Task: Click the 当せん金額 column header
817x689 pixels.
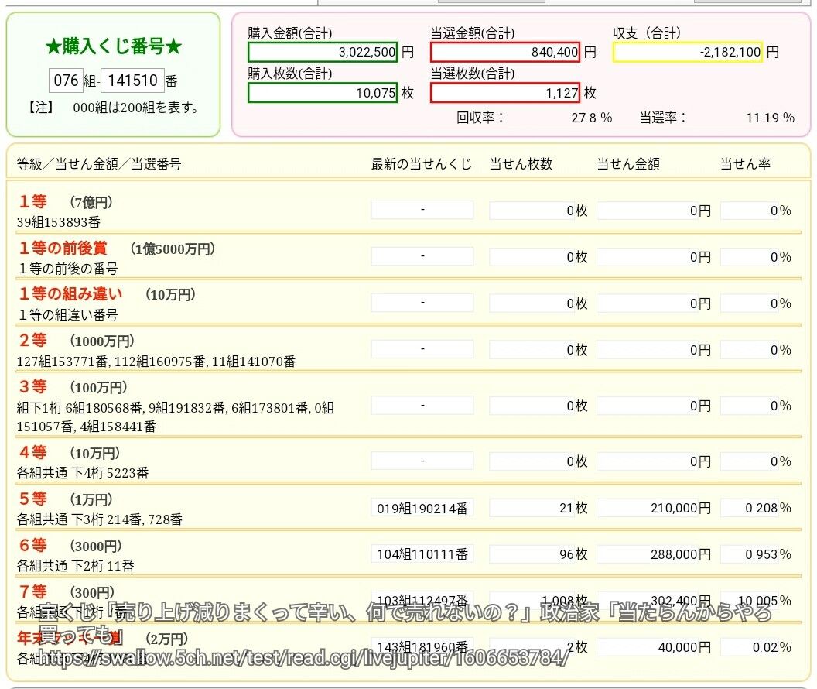Action: 628,164
